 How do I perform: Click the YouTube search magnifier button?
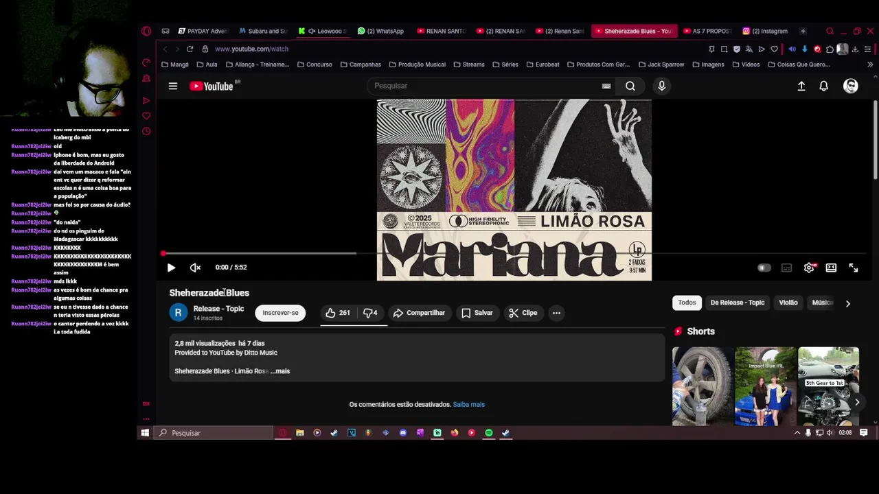coord(630,86)
